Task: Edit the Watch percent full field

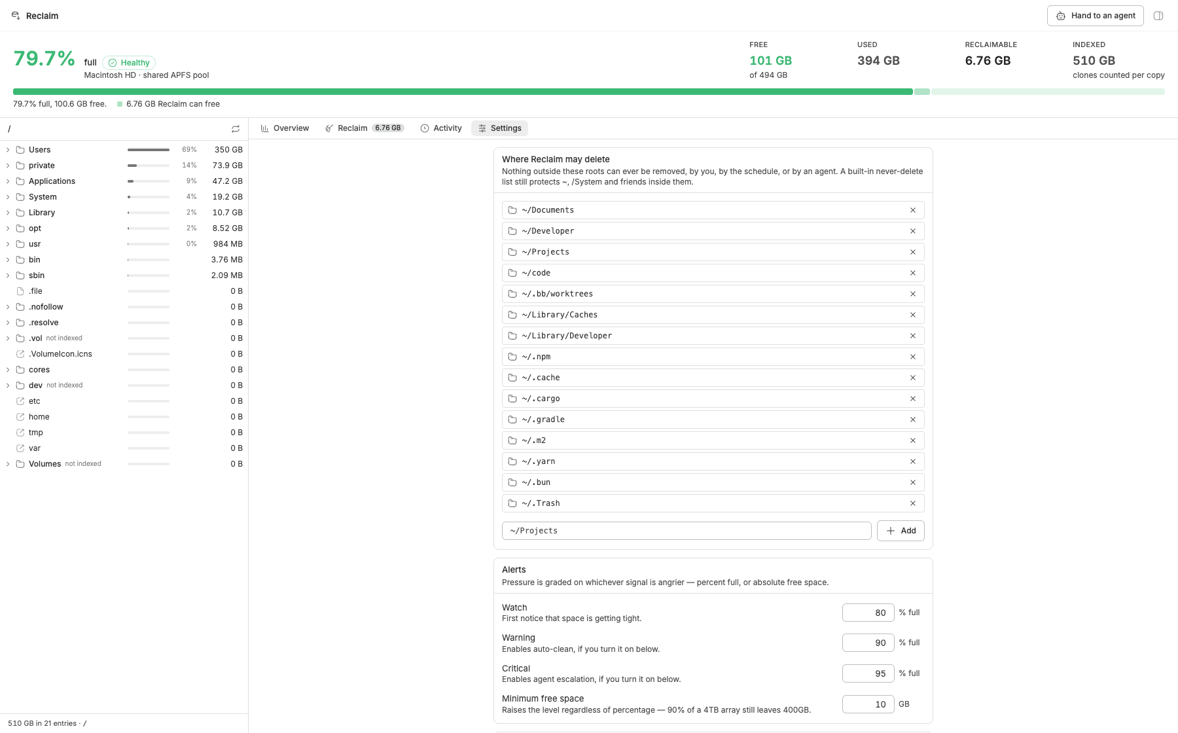Action: point(868,613)
